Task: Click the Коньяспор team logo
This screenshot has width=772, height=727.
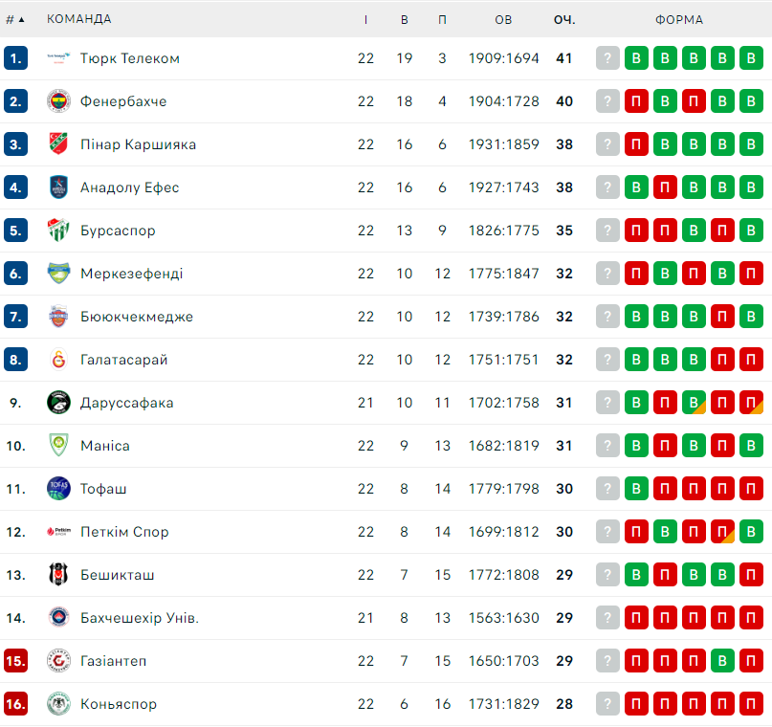Action: pos(58,704)
